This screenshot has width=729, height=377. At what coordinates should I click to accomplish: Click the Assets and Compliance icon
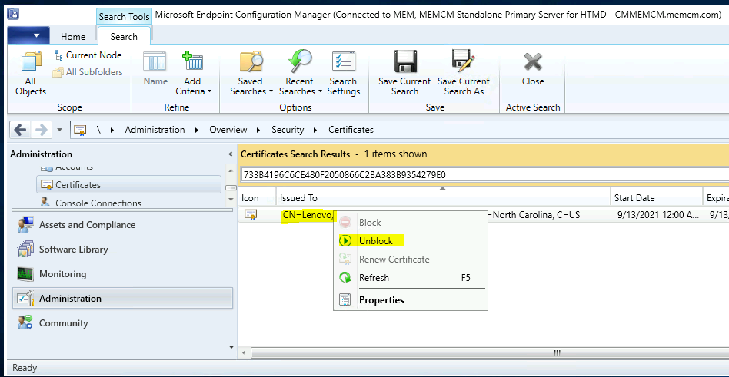pos(25,225)
